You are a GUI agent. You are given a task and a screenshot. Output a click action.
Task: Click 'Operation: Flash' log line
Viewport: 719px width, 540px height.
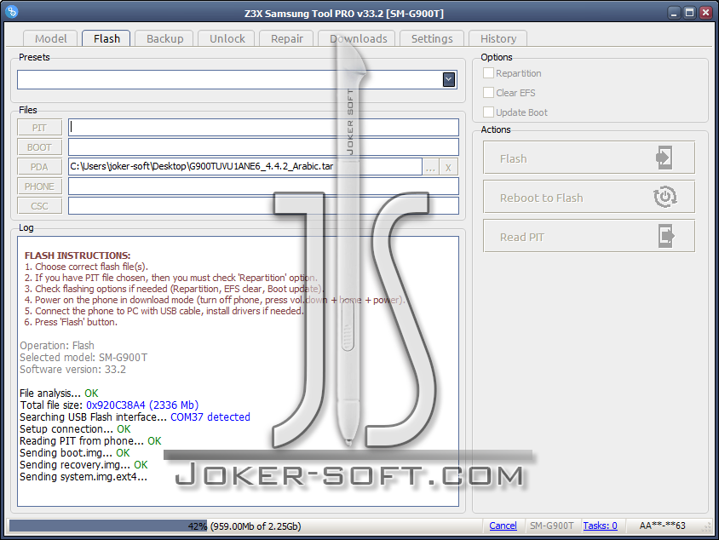57,346
